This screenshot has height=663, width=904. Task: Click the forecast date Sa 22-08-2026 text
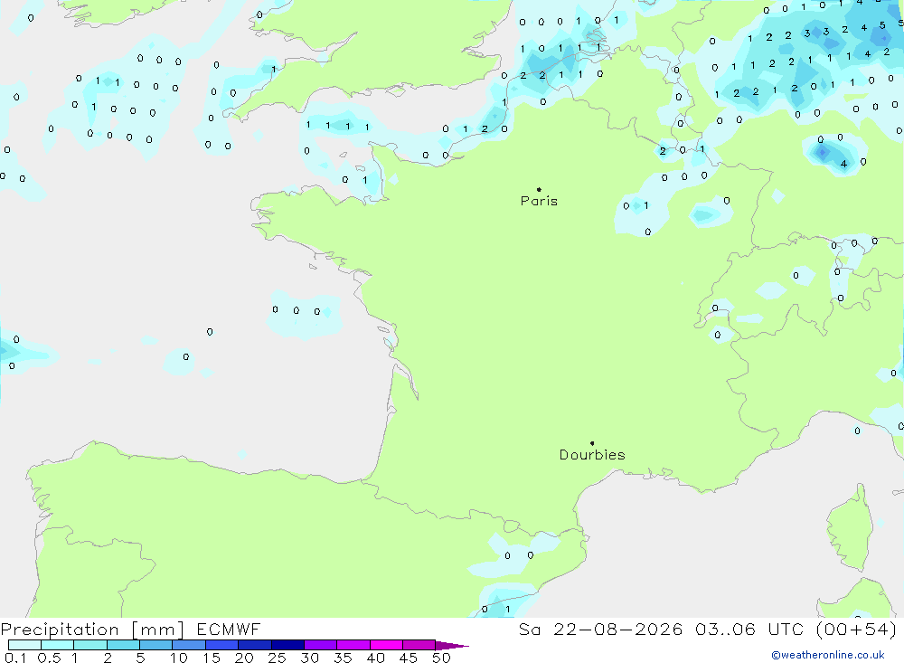tap(601, 629)
